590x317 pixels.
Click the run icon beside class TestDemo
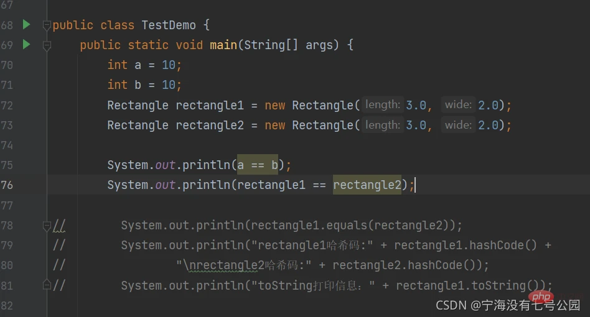point(26,25)
